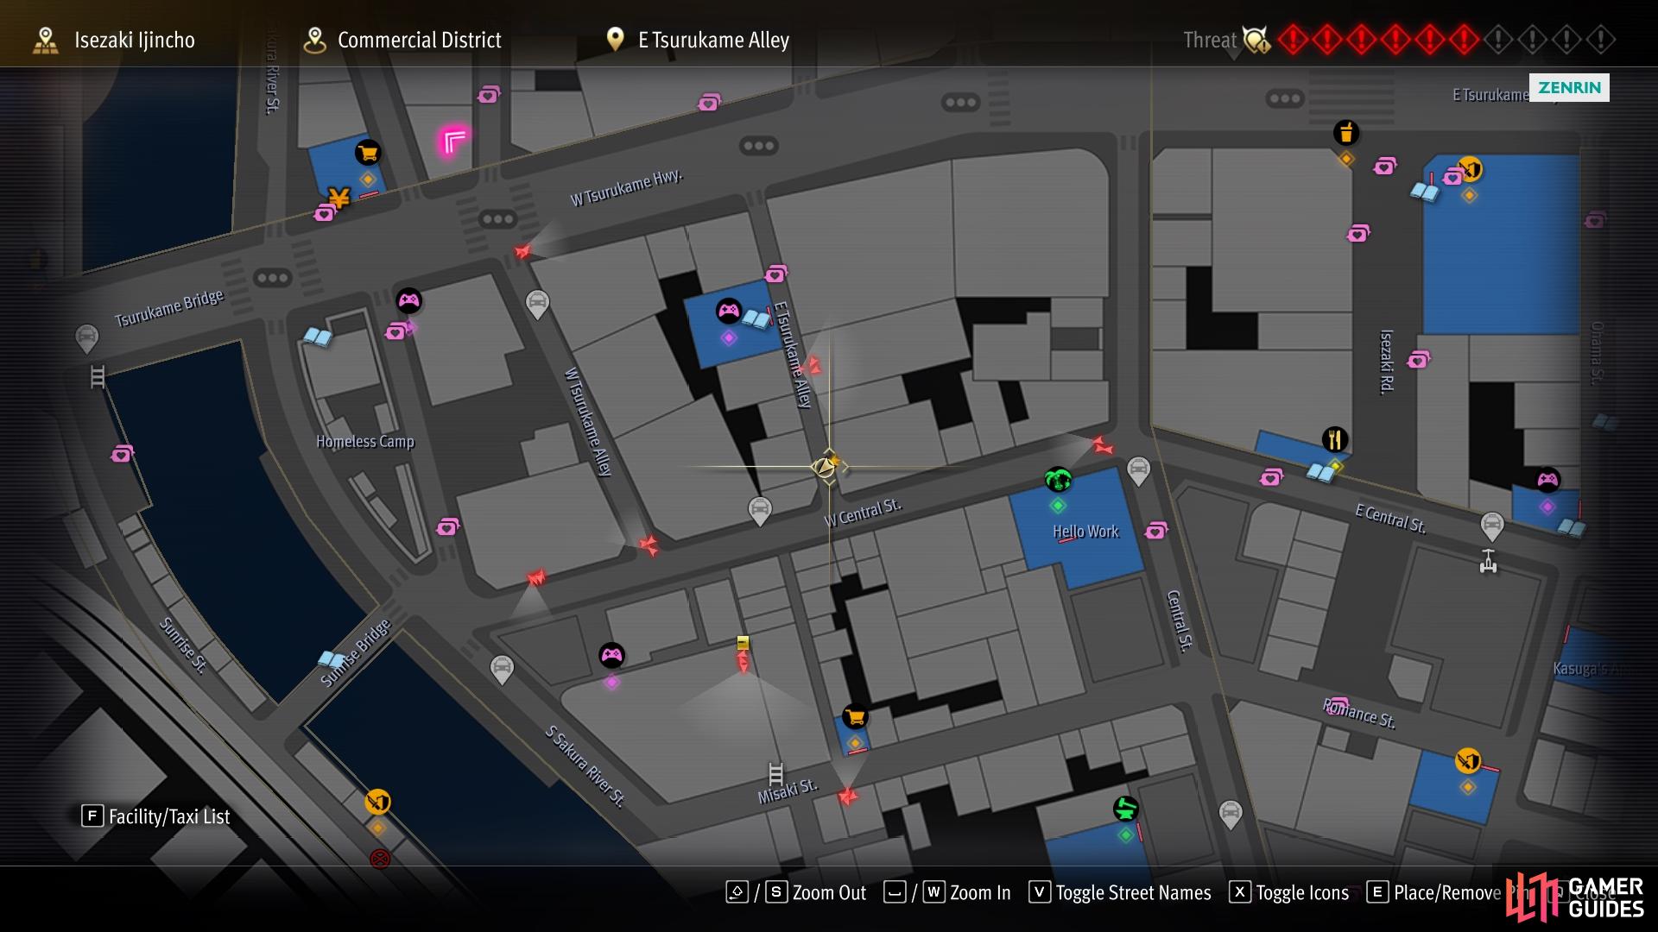Click the drink cup icon near Isezaki Rd
This screenshot has width=1658, height=932.
tap(1345, 133)
